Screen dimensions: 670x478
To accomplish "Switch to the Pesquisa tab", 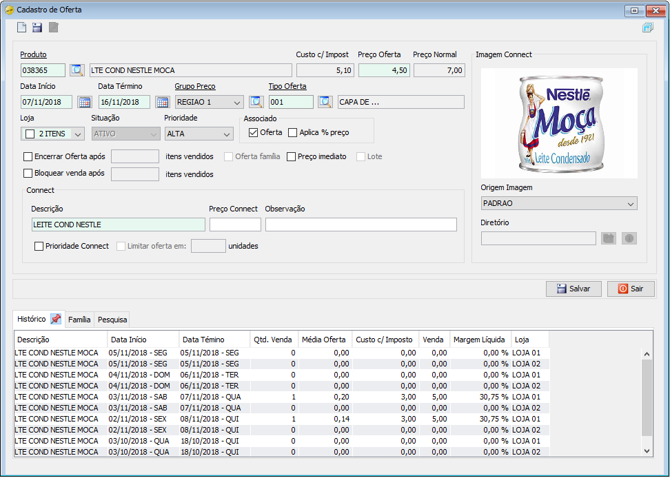I will point(112,320).
